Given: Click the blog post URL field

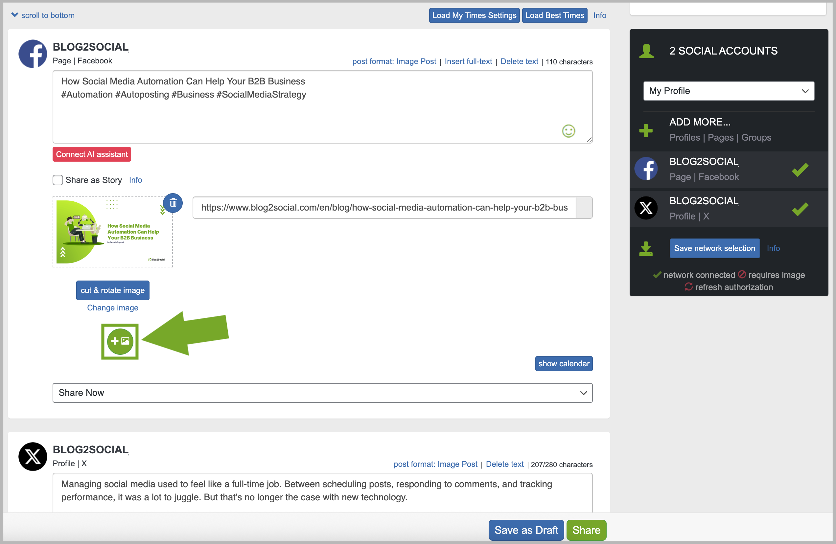Looking at the screenshot, I should click(384, 208).
